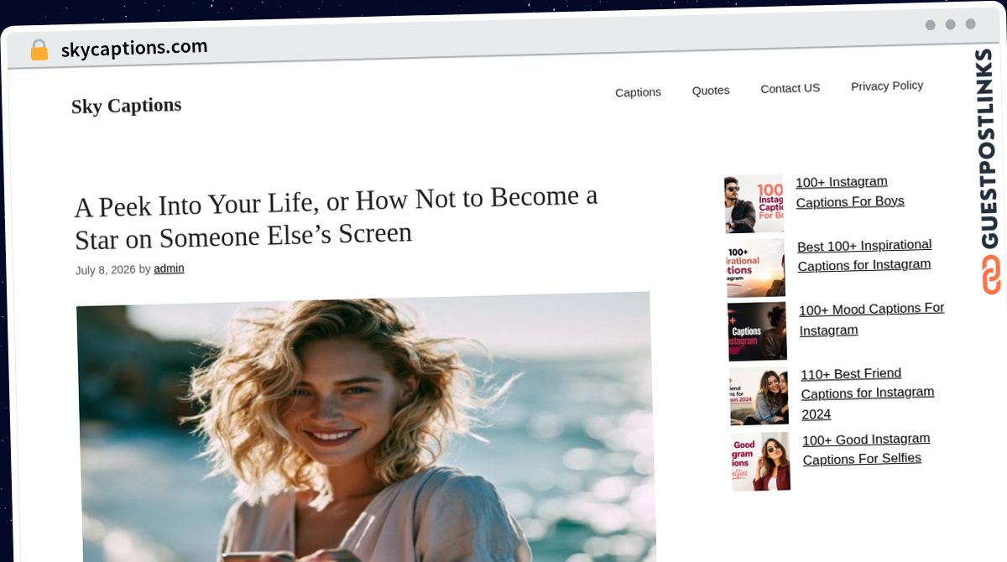Open thumbnail for Inspirational Captions post
Screen dimensions: 1007x562
755,268
